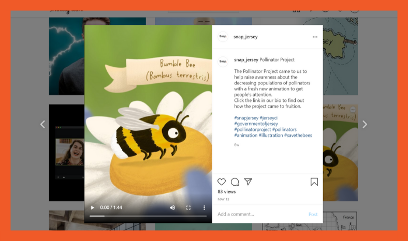Click the MAY 13 post date
Viewport: 408px width, 241px height.
click(223, 199)
